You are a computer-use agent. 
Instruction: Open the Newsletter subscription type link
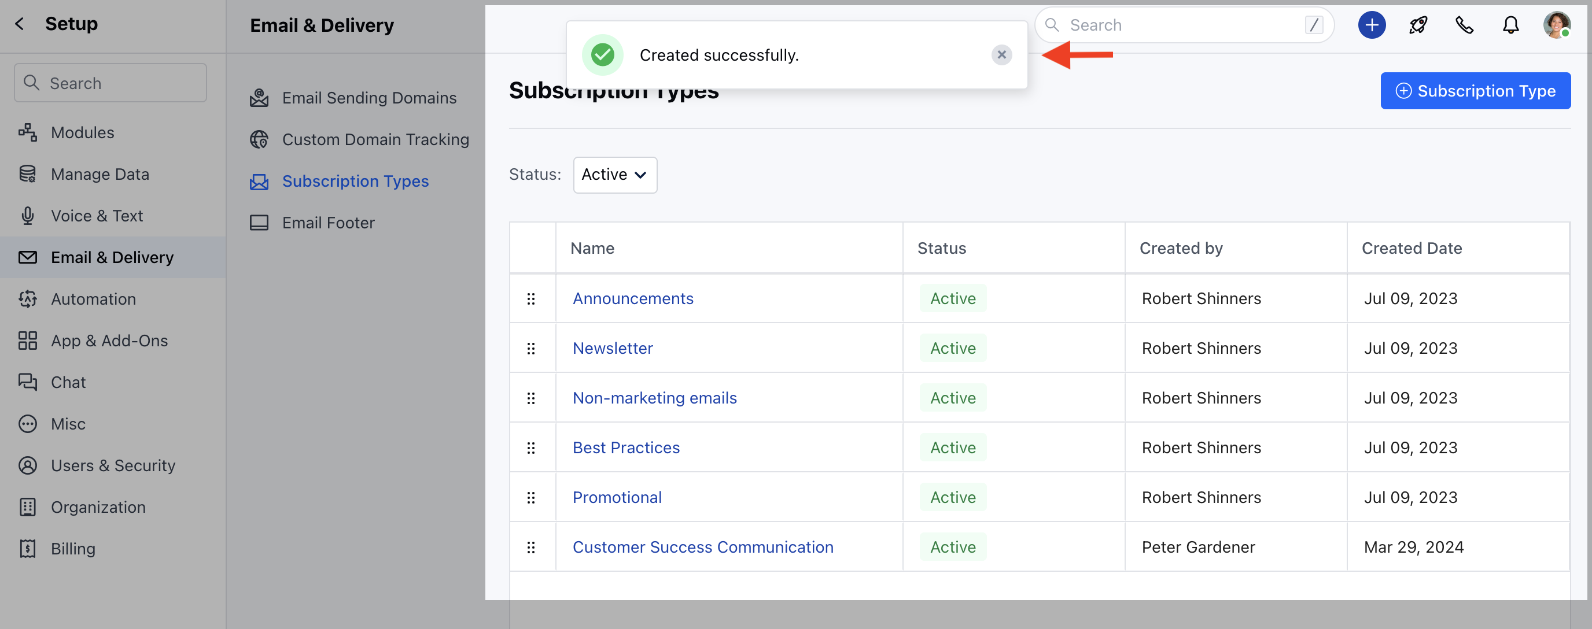click(x=612, y=349)
